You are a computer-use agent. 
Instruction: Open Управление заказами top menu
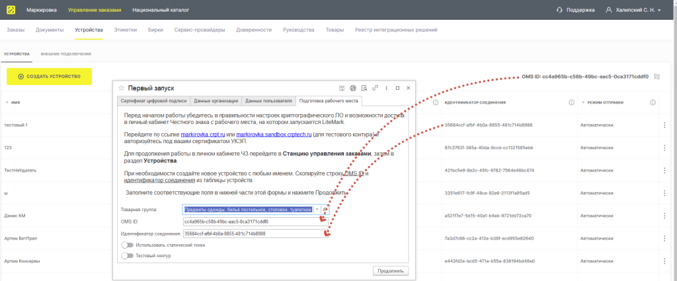[95, 9]
